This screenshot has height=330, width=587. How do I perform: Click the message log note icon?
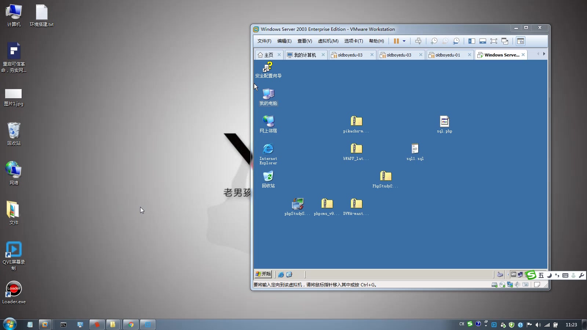point(537,285)
